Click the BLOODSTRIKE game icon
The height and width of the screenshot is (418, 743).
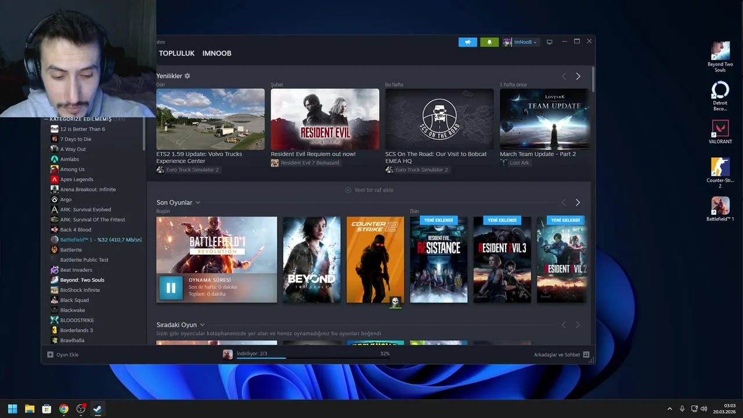click(x=55, y=320)
